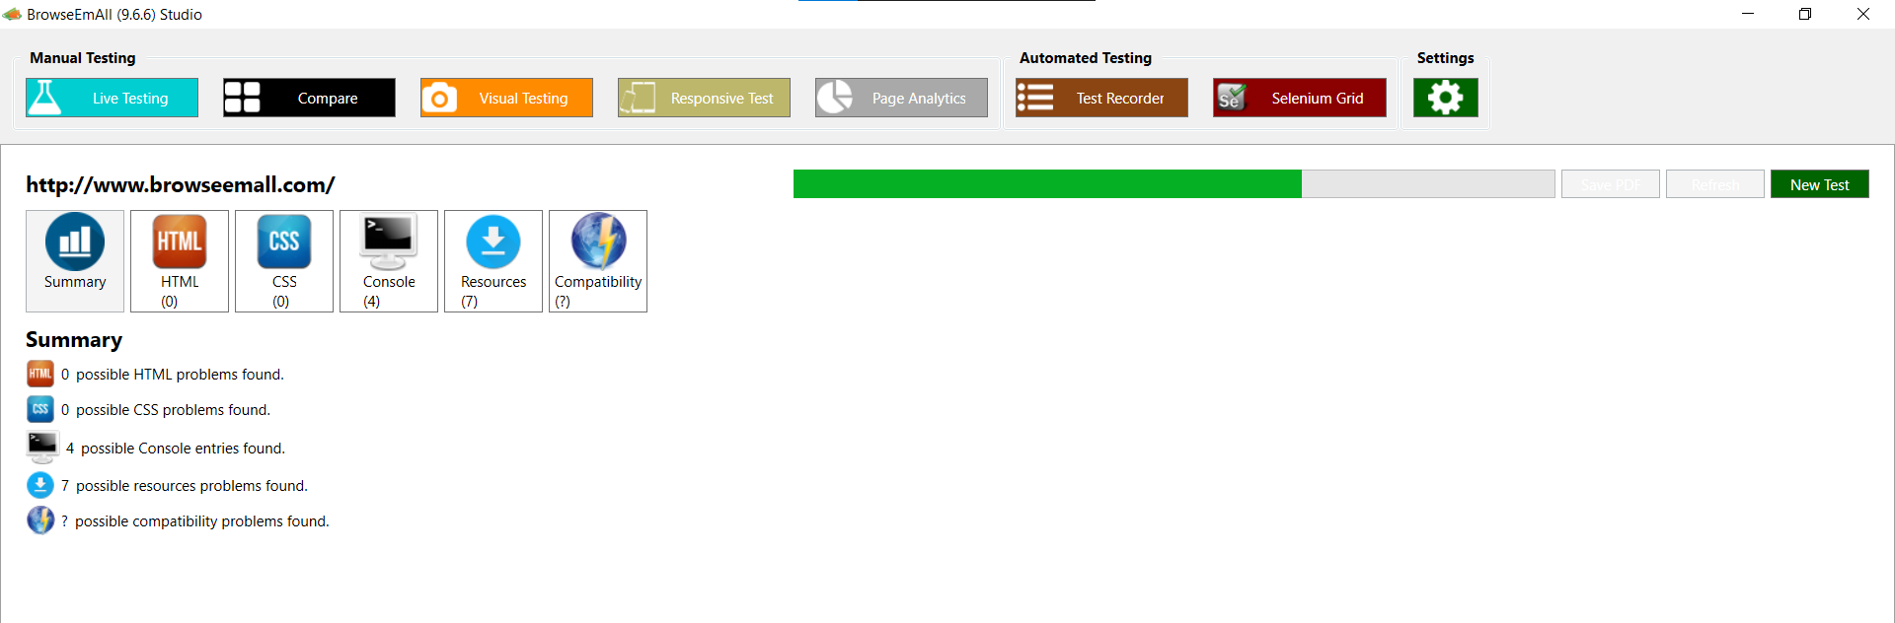Click CSS icon in summary list
The width and height of the screenshot is (1895, 623).
(40, 409)
